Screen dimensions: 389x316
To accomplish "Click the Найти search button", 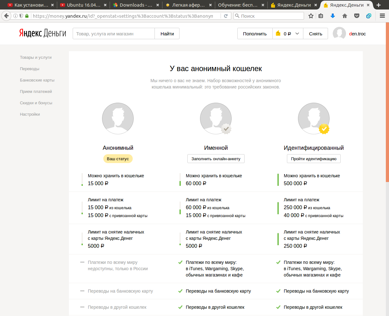I will (167, 33).
